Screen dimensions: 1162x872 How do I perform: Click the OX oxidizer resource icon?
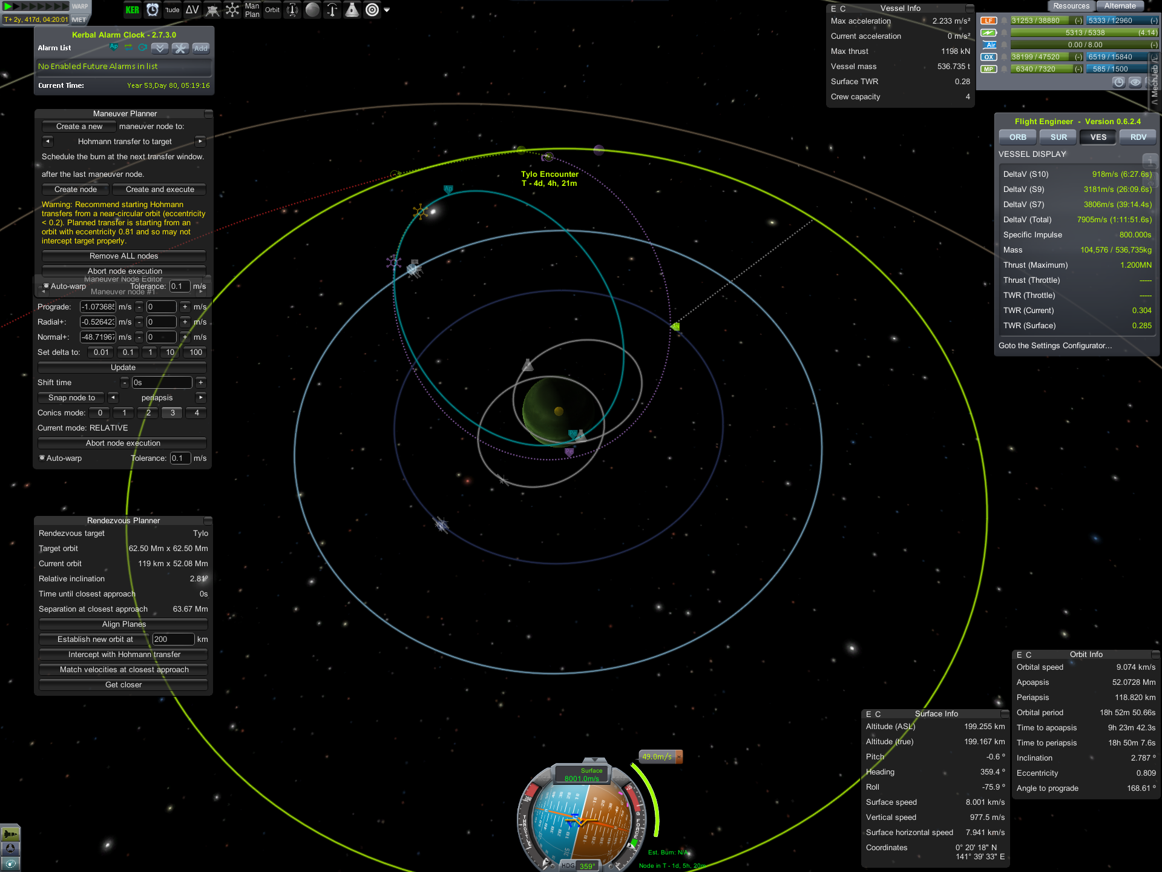pos(988,57)
